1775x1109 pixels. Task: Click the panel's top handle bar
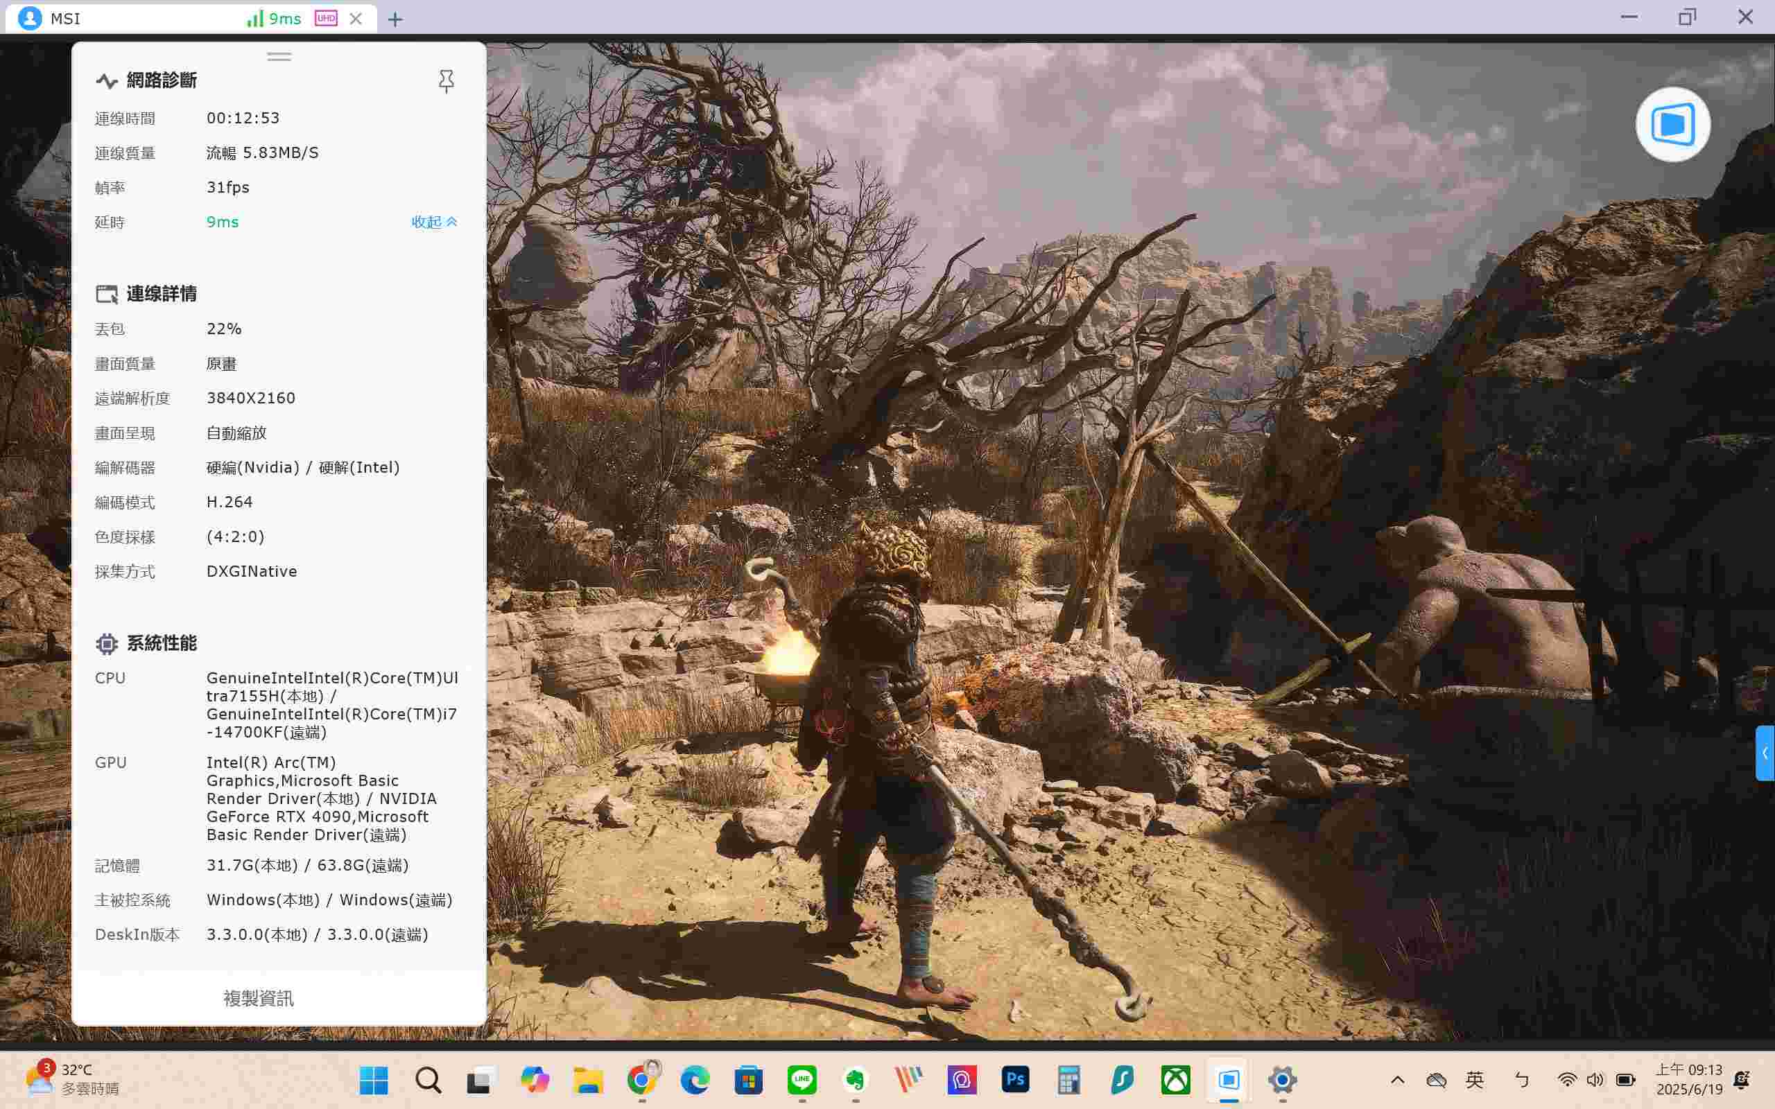tap(279, 56)
